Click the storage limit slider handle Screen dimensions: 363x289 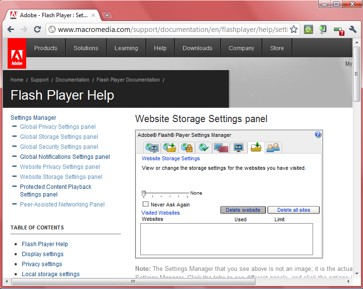pyautogui.click(x=144, y=194)
